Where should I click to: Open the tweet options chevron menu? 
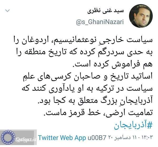(7, 11)
